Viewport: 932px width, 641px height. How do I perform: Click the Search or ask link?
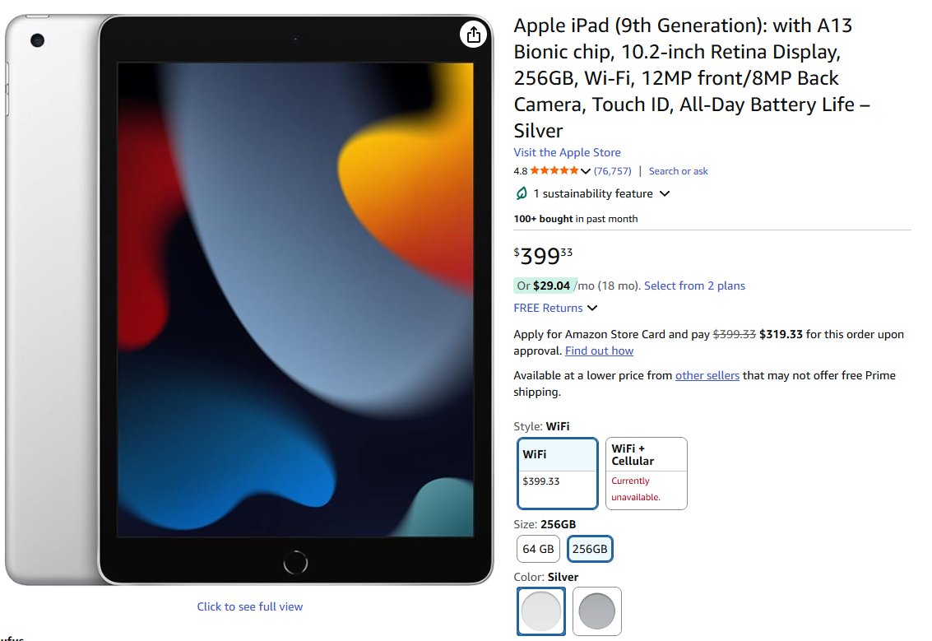(678, 171)
